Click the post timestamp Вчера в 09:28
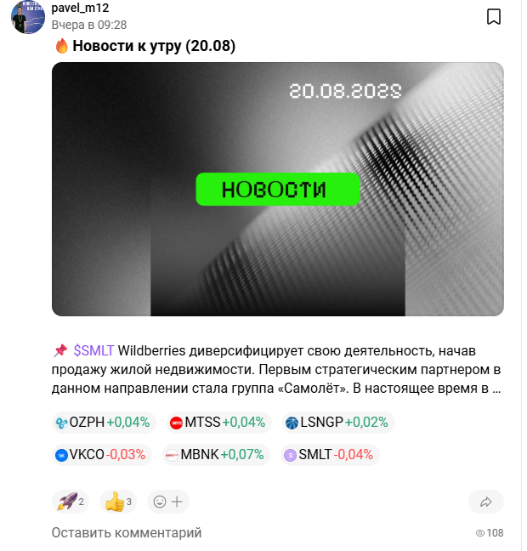Screen dimensions: 527x551 [x=89, y=25]
